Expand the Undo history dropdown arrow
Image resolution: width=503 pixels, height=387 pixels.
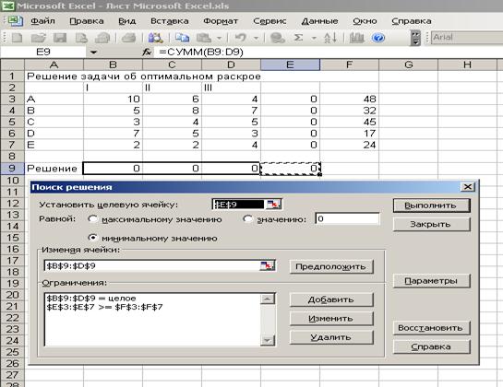pos(256,38)
